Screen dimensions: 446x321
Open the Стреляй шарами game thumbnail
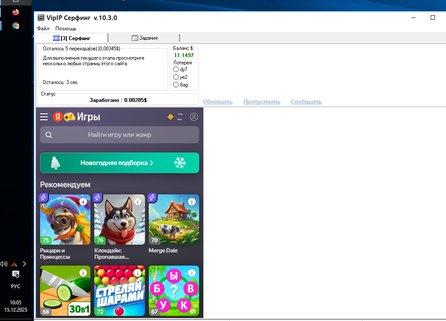click(x=119, y=291)
